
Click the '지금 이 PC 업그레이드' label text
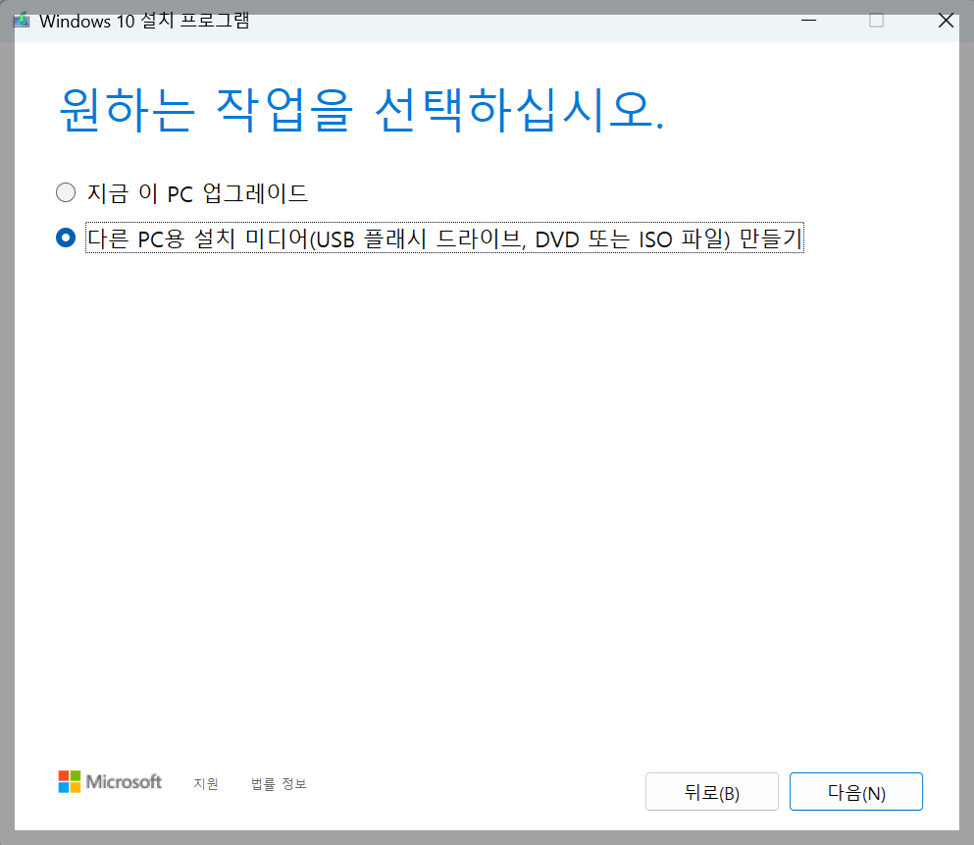(197, 193)
